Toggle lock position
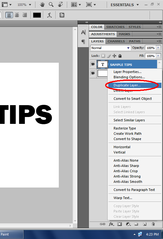 click(114, 56)
